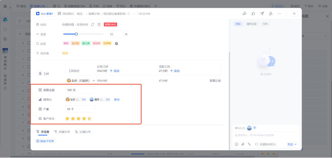Click the third star in 客户评分

pyautogui.click(x=78, y=119)
